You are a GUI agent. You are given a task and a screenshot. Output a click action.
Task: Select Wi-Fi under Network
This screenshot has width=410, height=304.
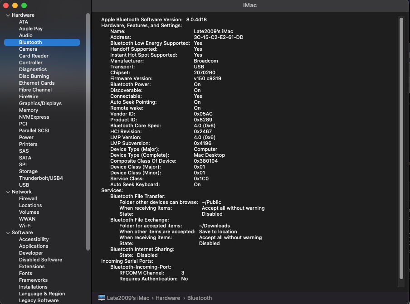point(25,226)
